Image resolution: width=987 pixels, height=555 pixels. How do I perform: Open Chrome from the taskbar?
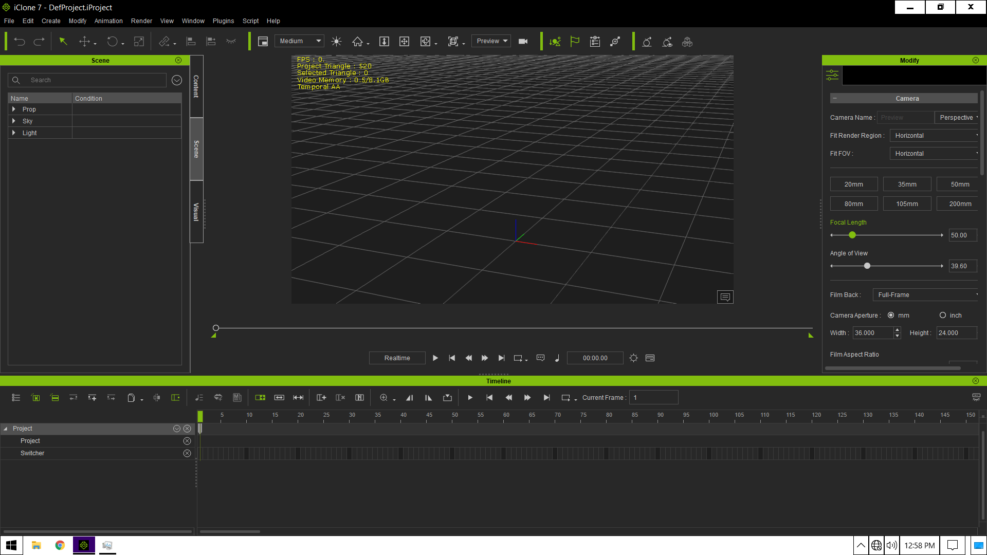(x=60, y=545)
